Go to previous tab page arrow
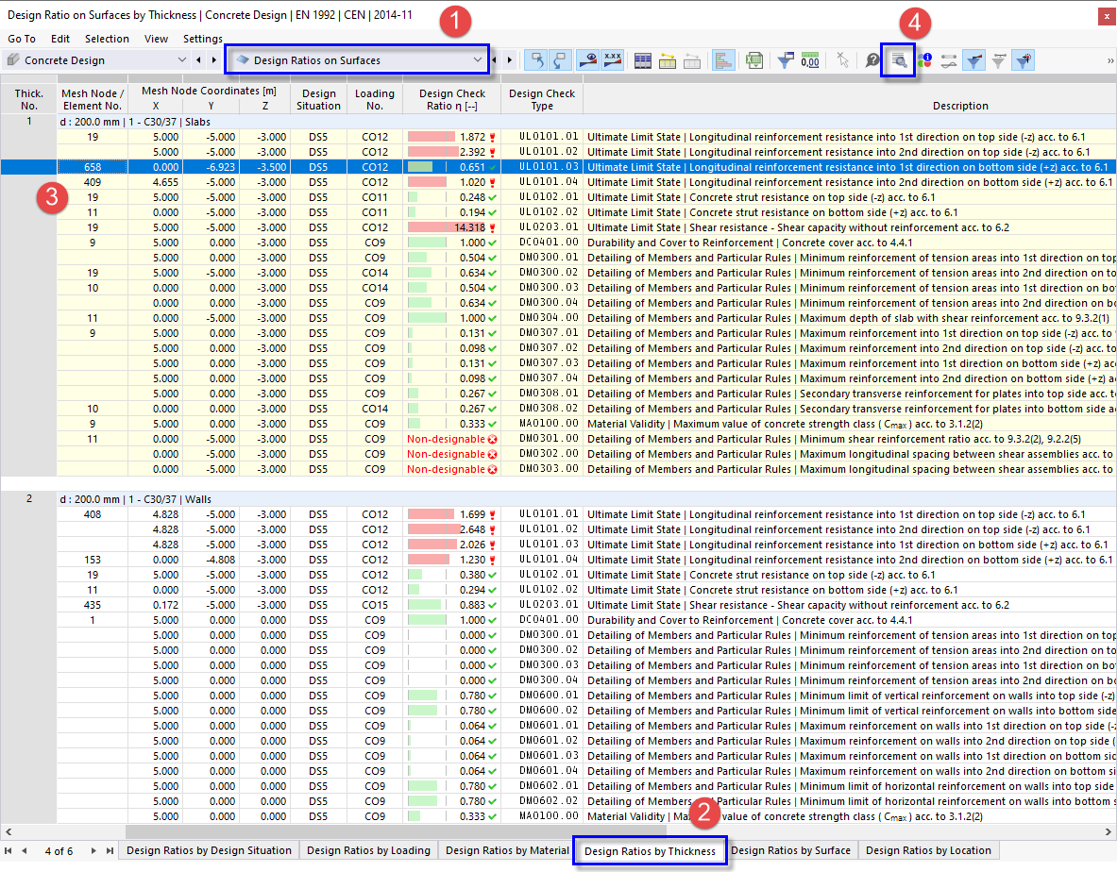Screen dimensions: 1117x872 click(25, 850)
